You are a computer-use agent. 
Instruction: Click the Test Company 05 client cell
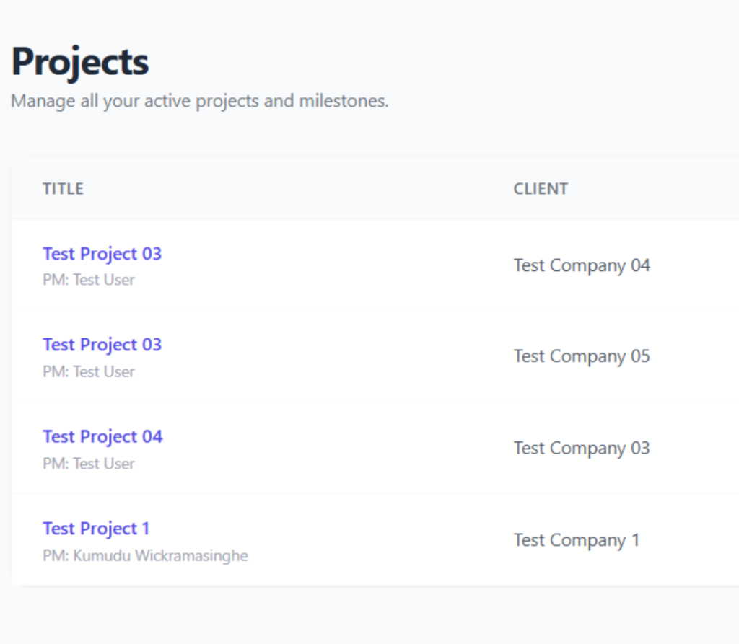coord(582,356)
